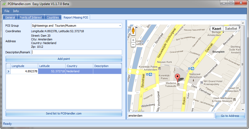The width and height of the screenshot is (249, 129).
Task: Switch map to Satelliet view
Action: (x=231, y=28)
